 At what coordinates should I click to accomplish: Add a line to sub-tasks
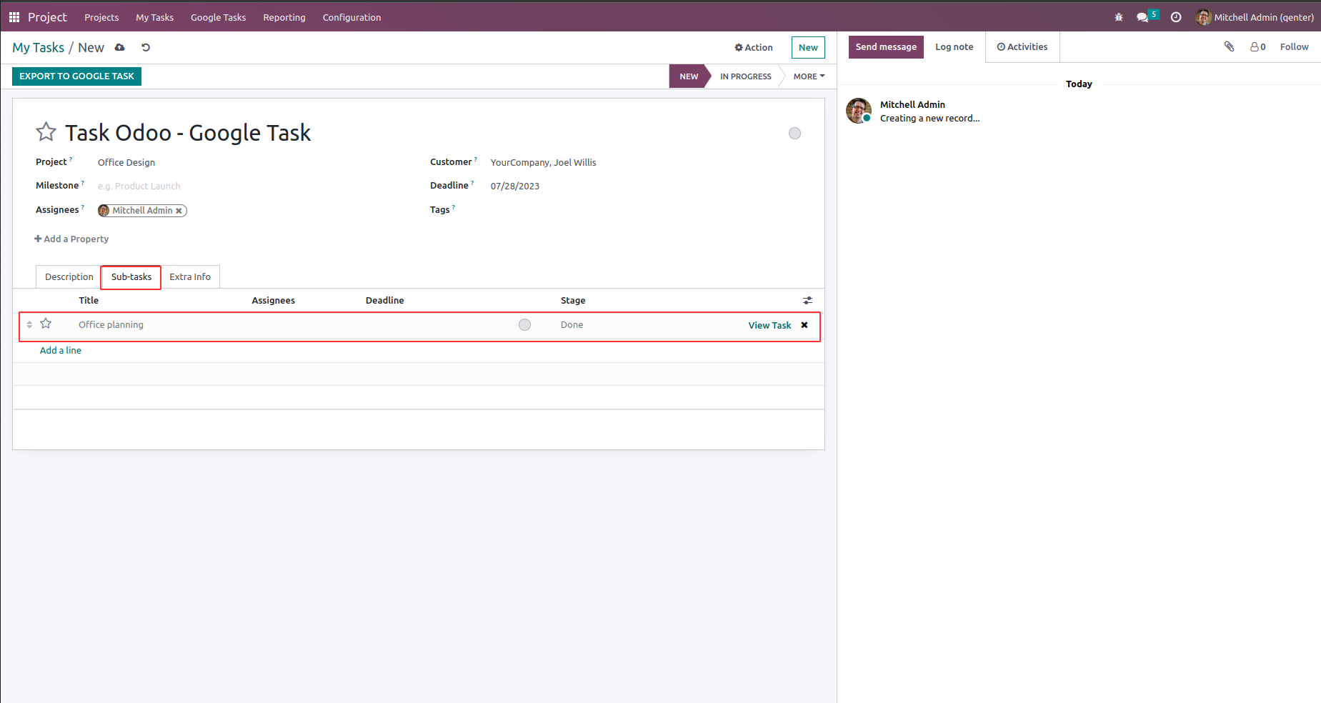(x=61, y=351)
